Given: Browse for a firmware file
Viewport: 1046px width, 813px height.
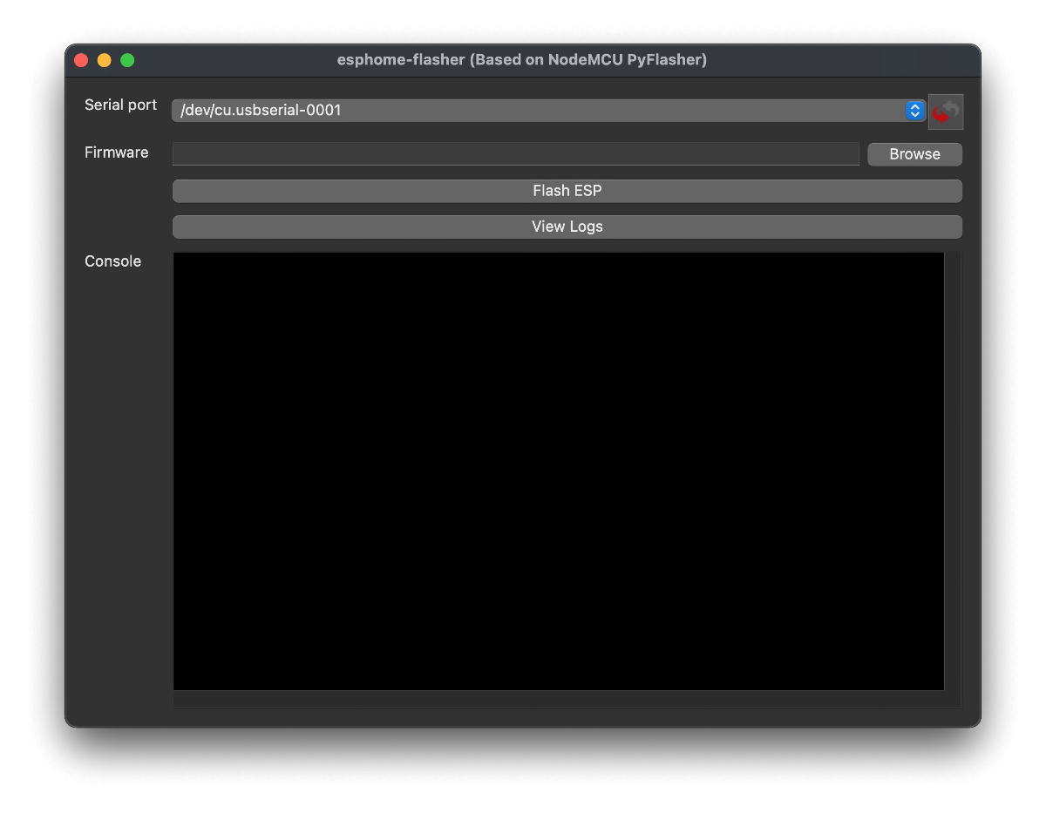Looking at the screenshot, I should (x=914, y=154).
